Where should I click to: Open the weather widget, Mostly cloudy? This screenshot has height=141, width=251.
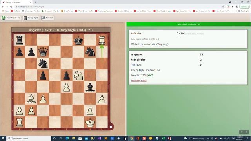(194, 138)
